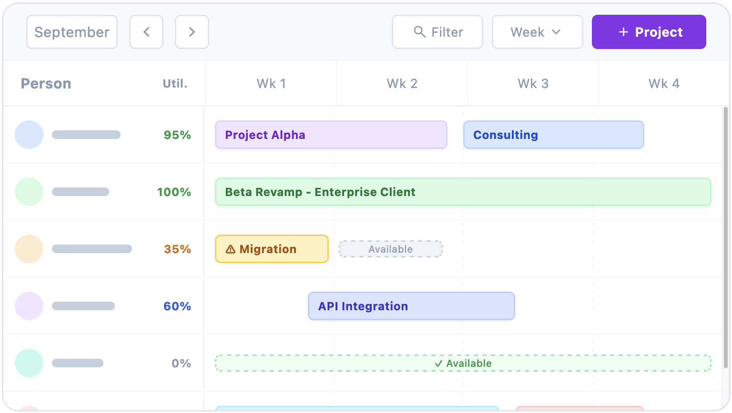Click the checkmark icon in Available row

click(437, 363)
